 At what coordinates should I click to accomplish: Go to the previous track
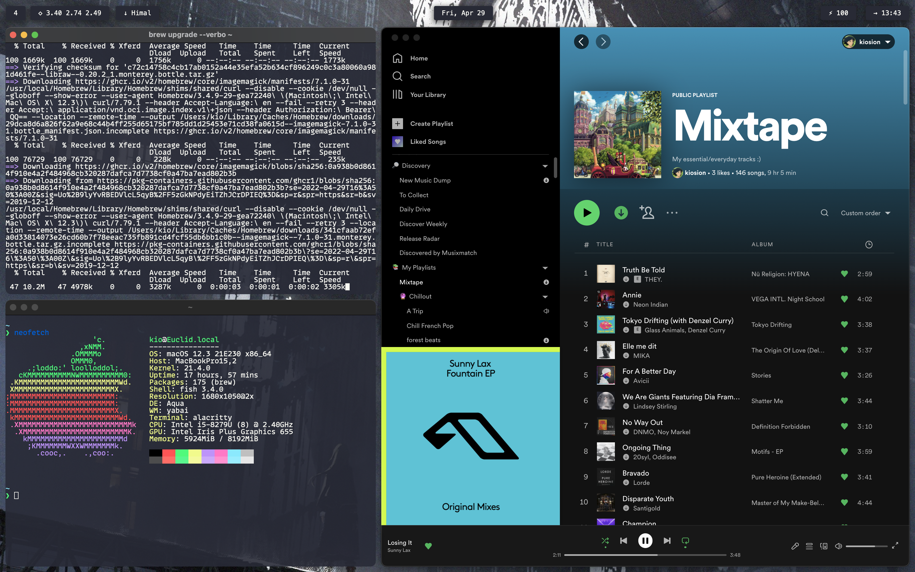[624, 541]
